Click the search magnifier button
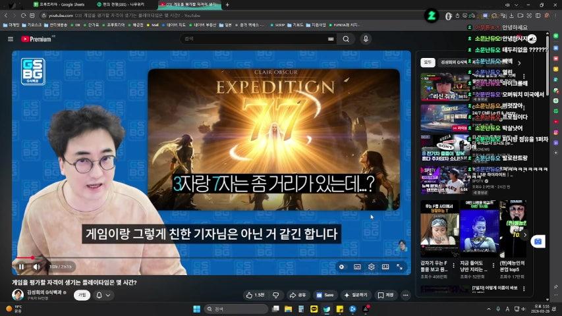Screen dimensions: 562x316 click(x=345, y=39)
